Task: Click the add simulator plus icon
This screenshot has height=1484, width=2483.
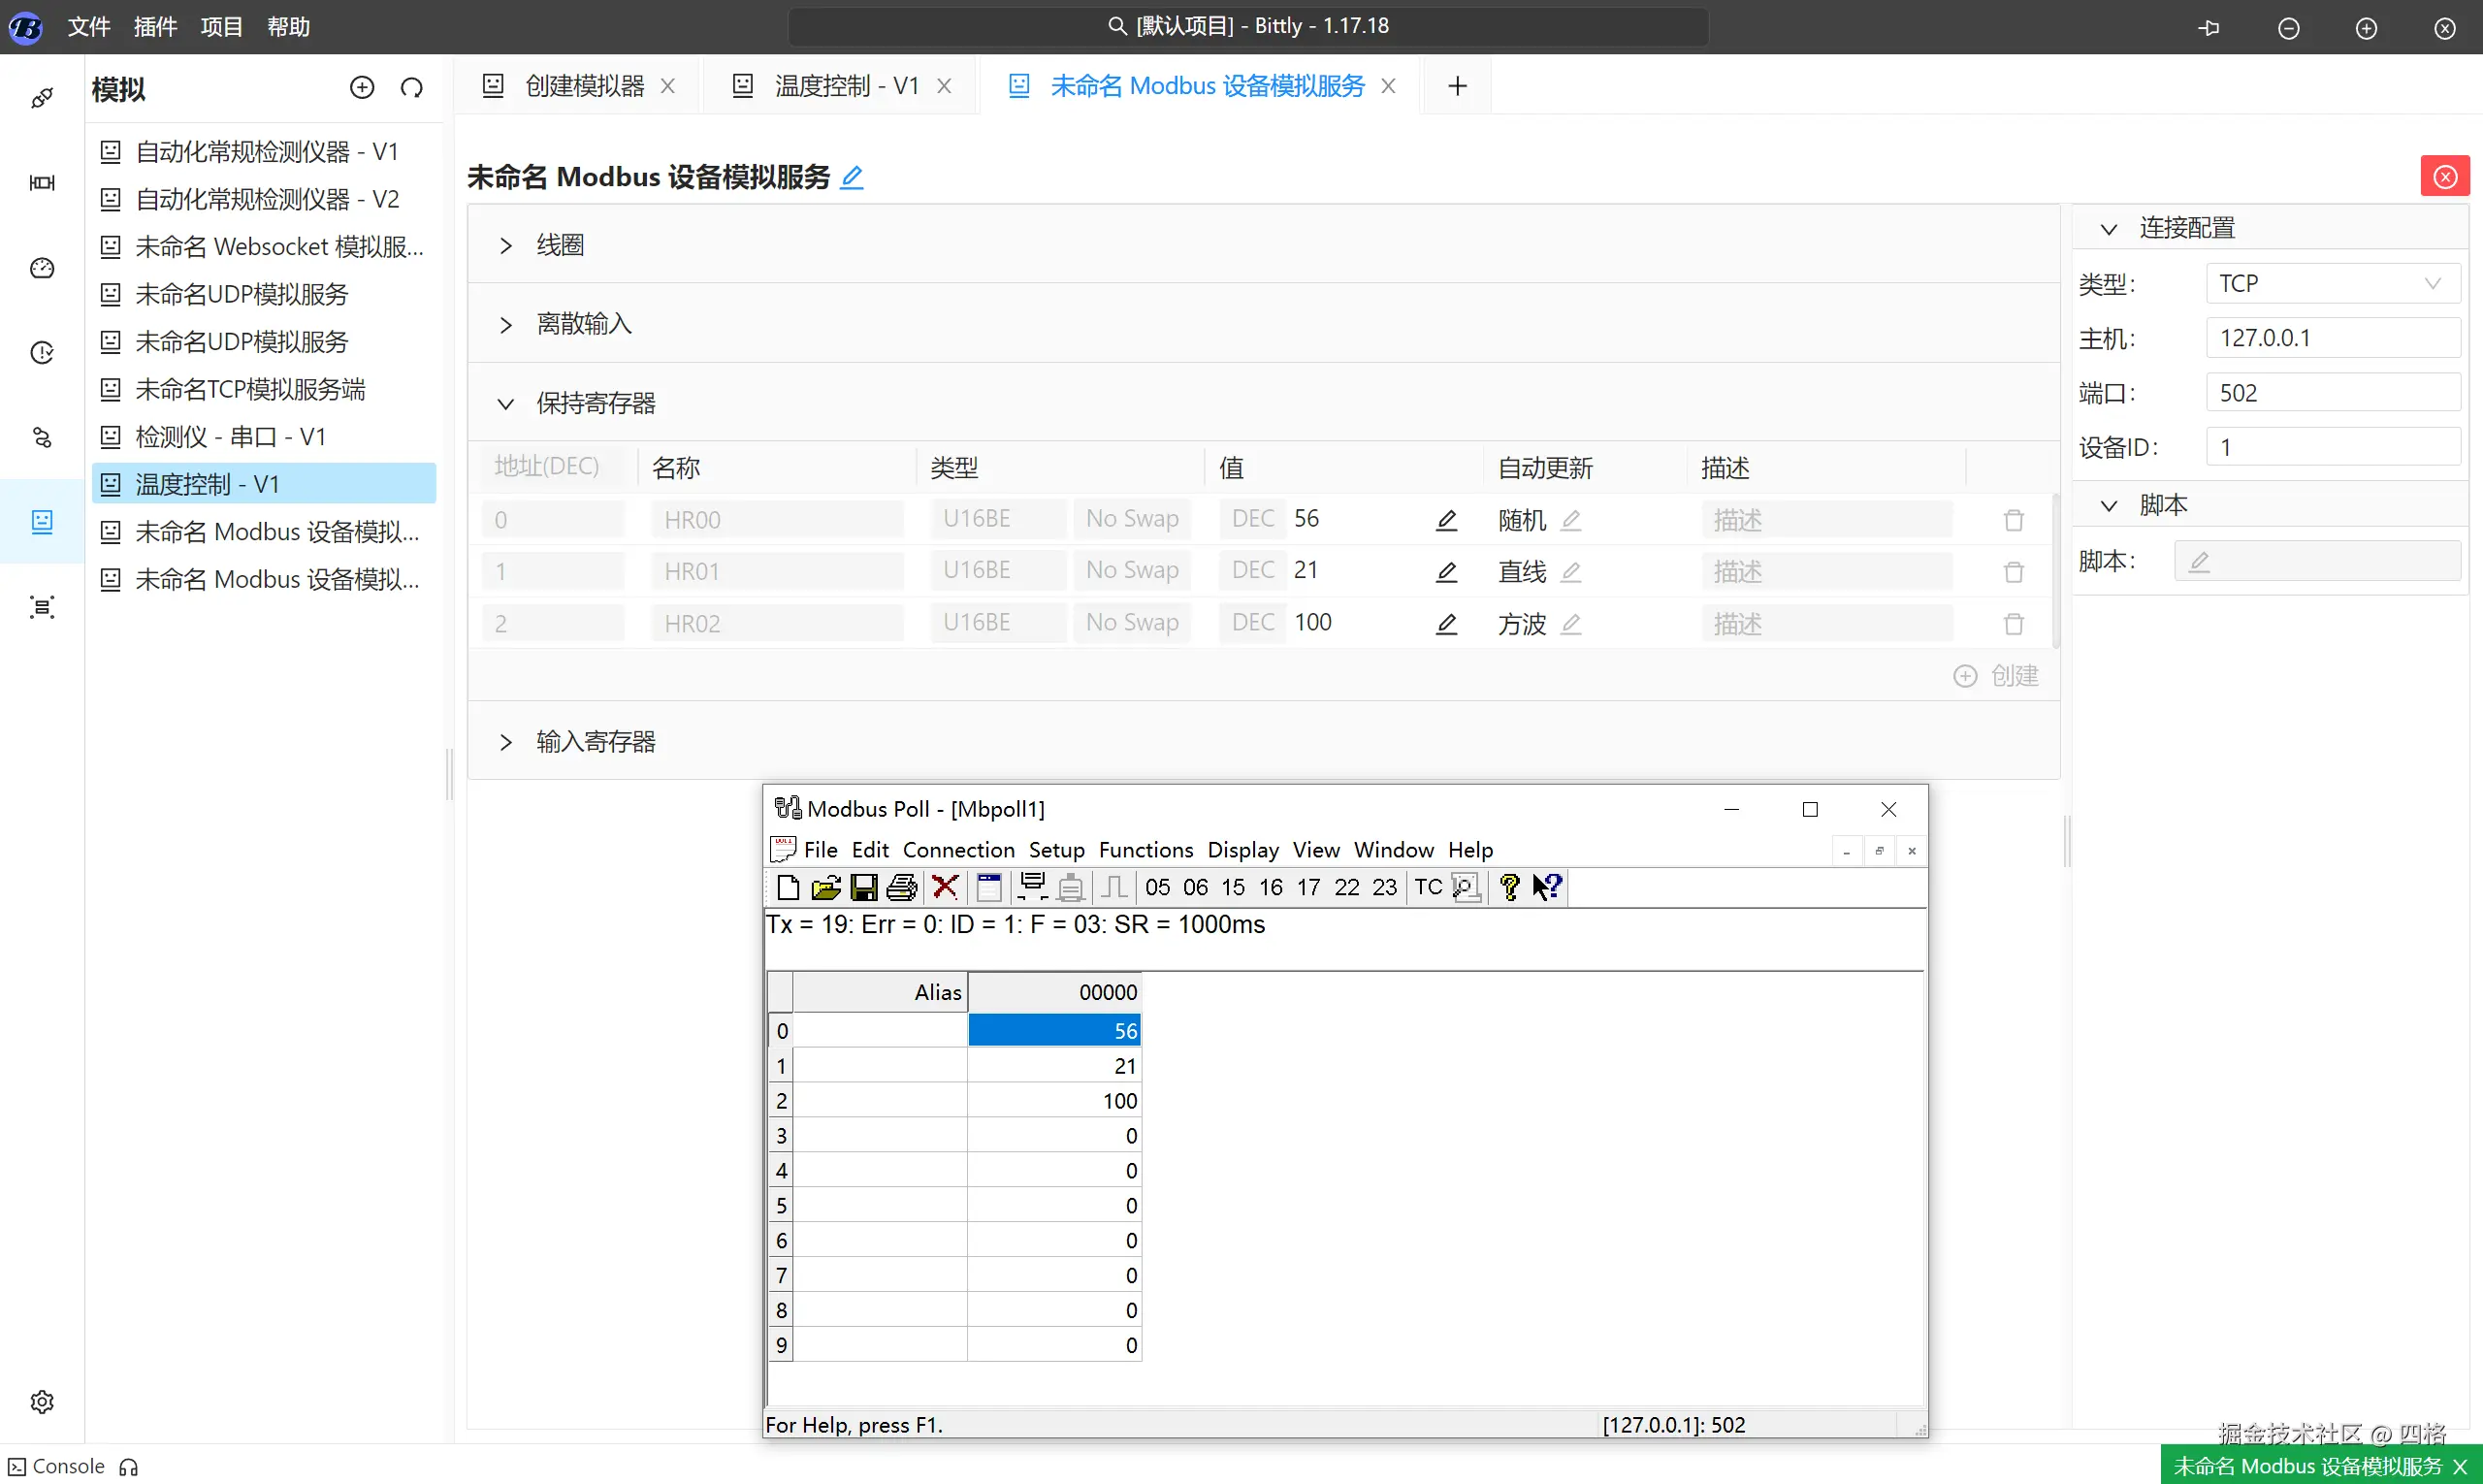Action: tap(362, 88)
